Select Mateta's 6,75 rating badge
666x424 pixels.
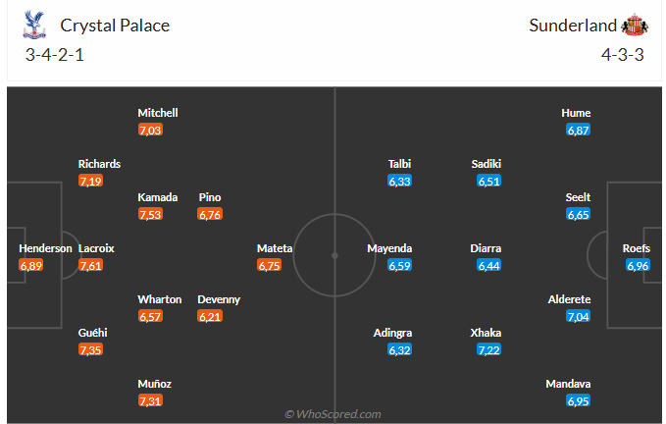270,265
